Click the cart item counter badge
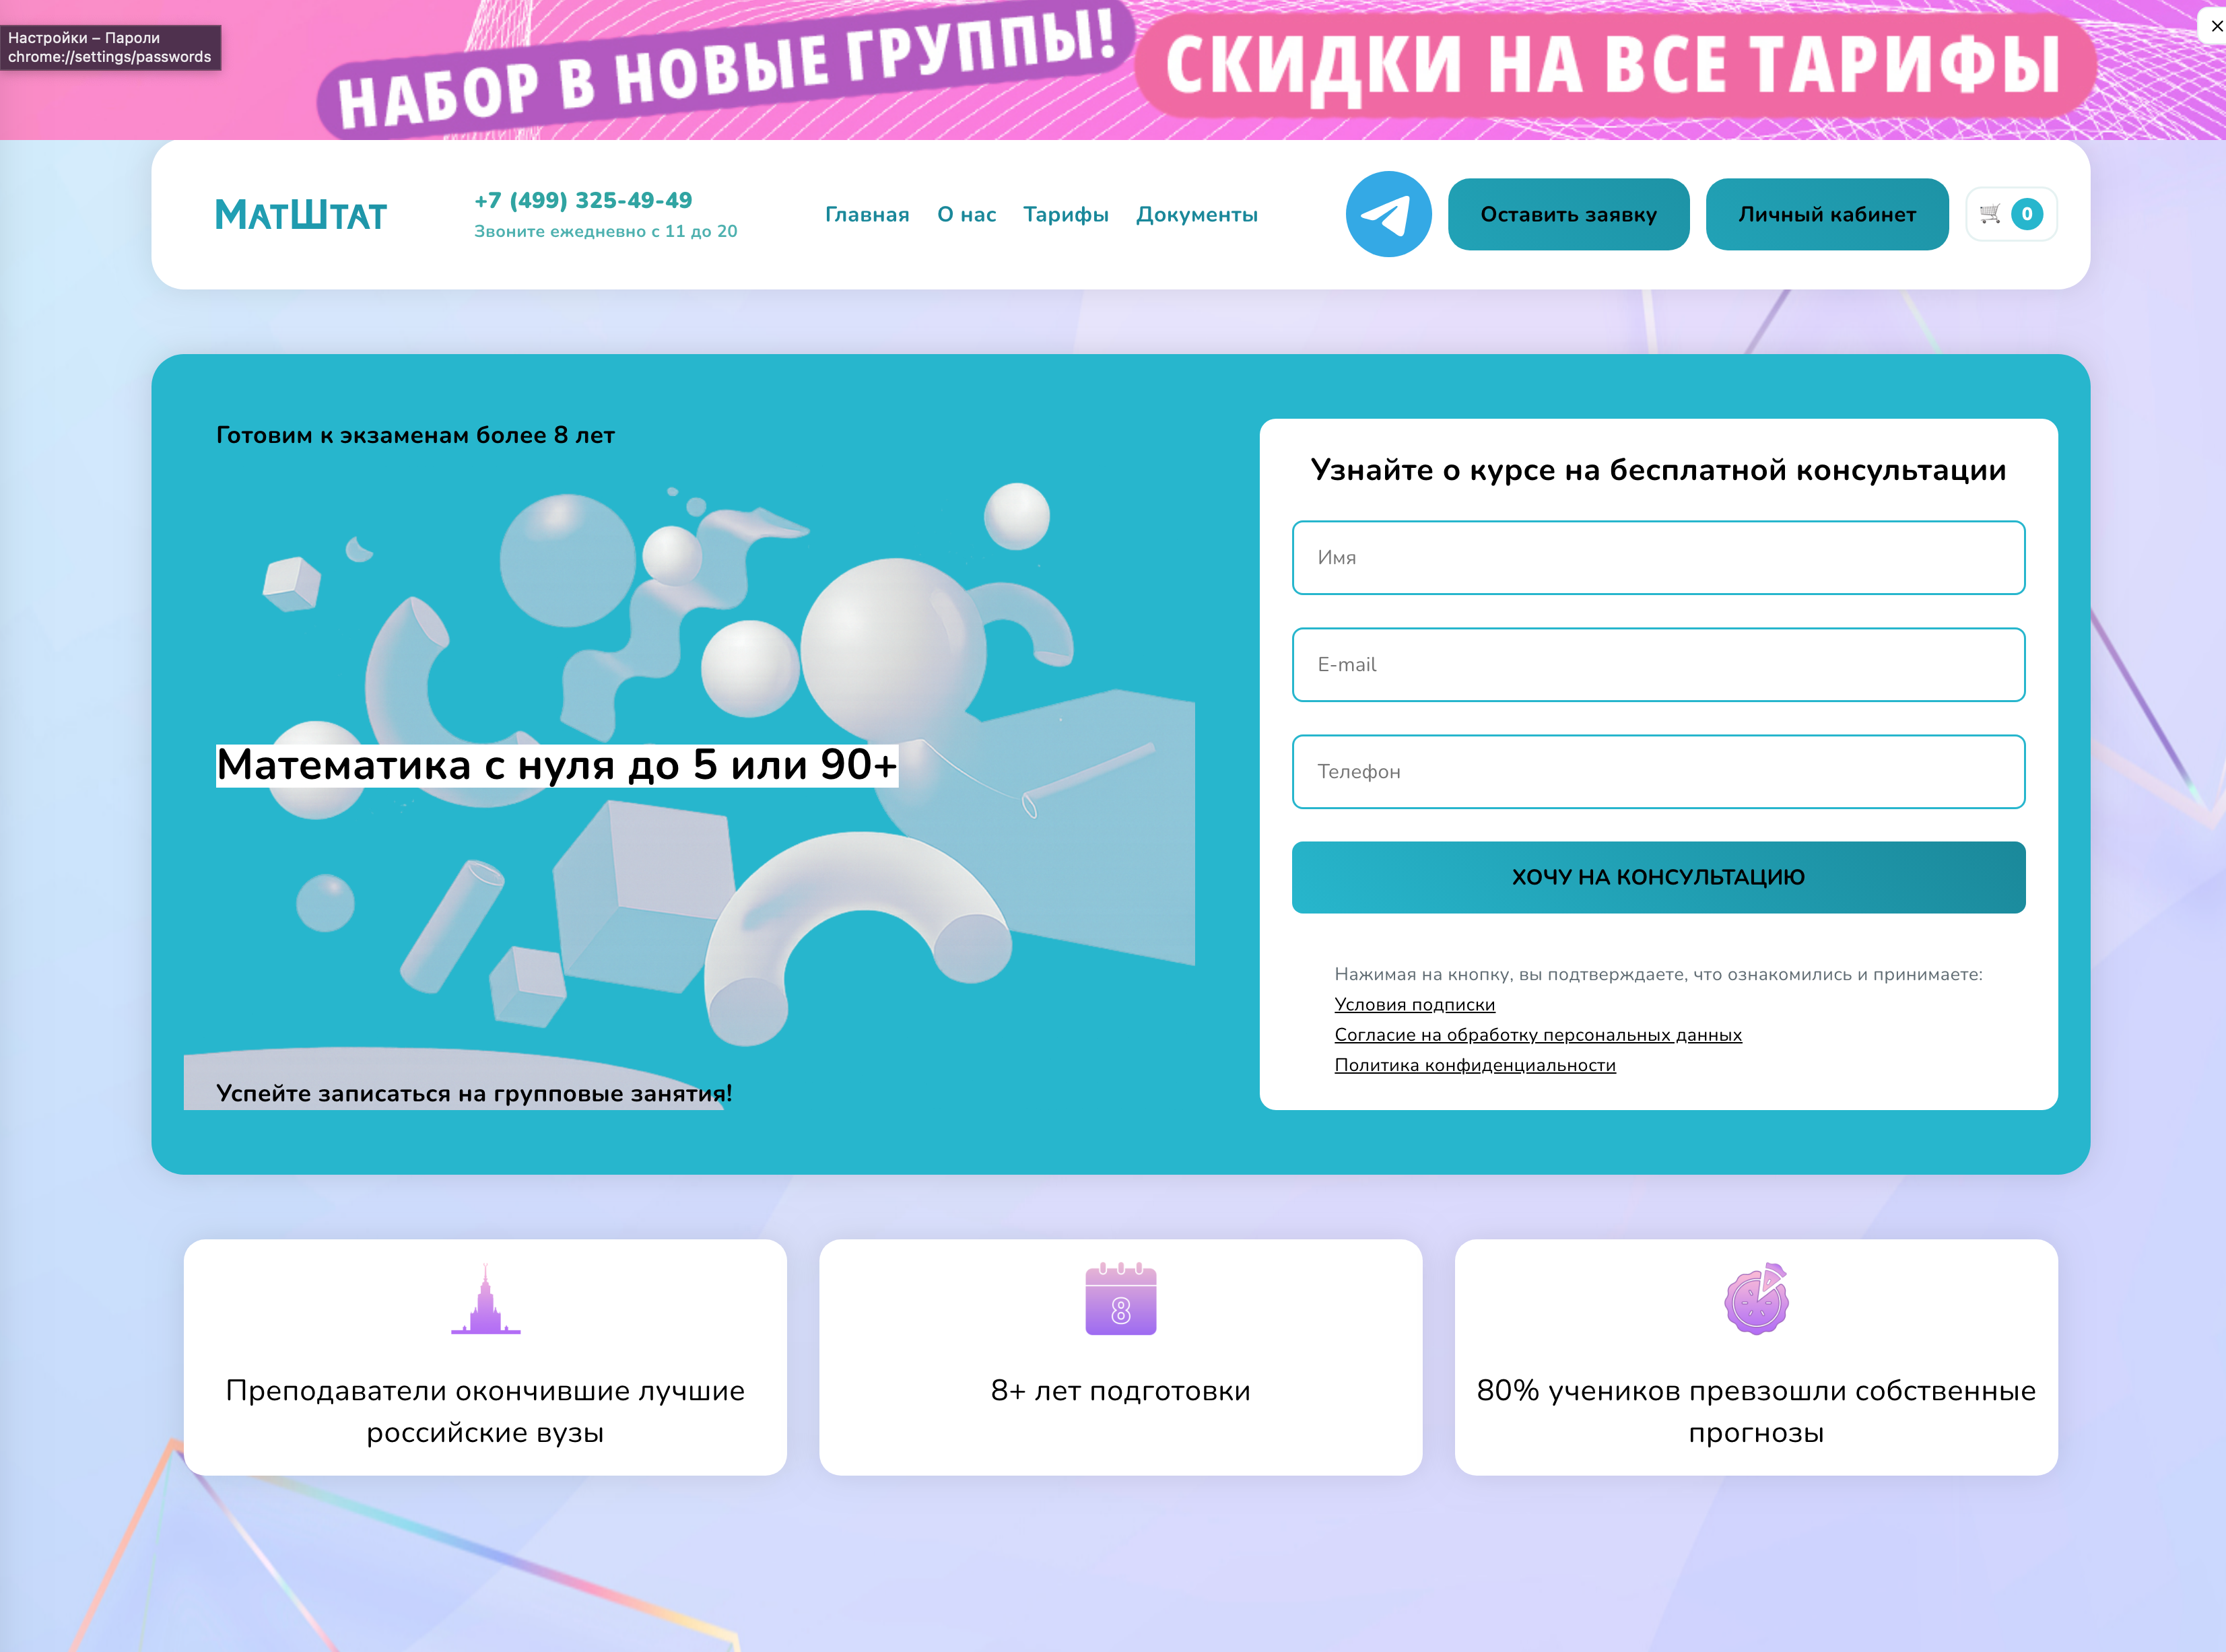 click(2027, 214)
